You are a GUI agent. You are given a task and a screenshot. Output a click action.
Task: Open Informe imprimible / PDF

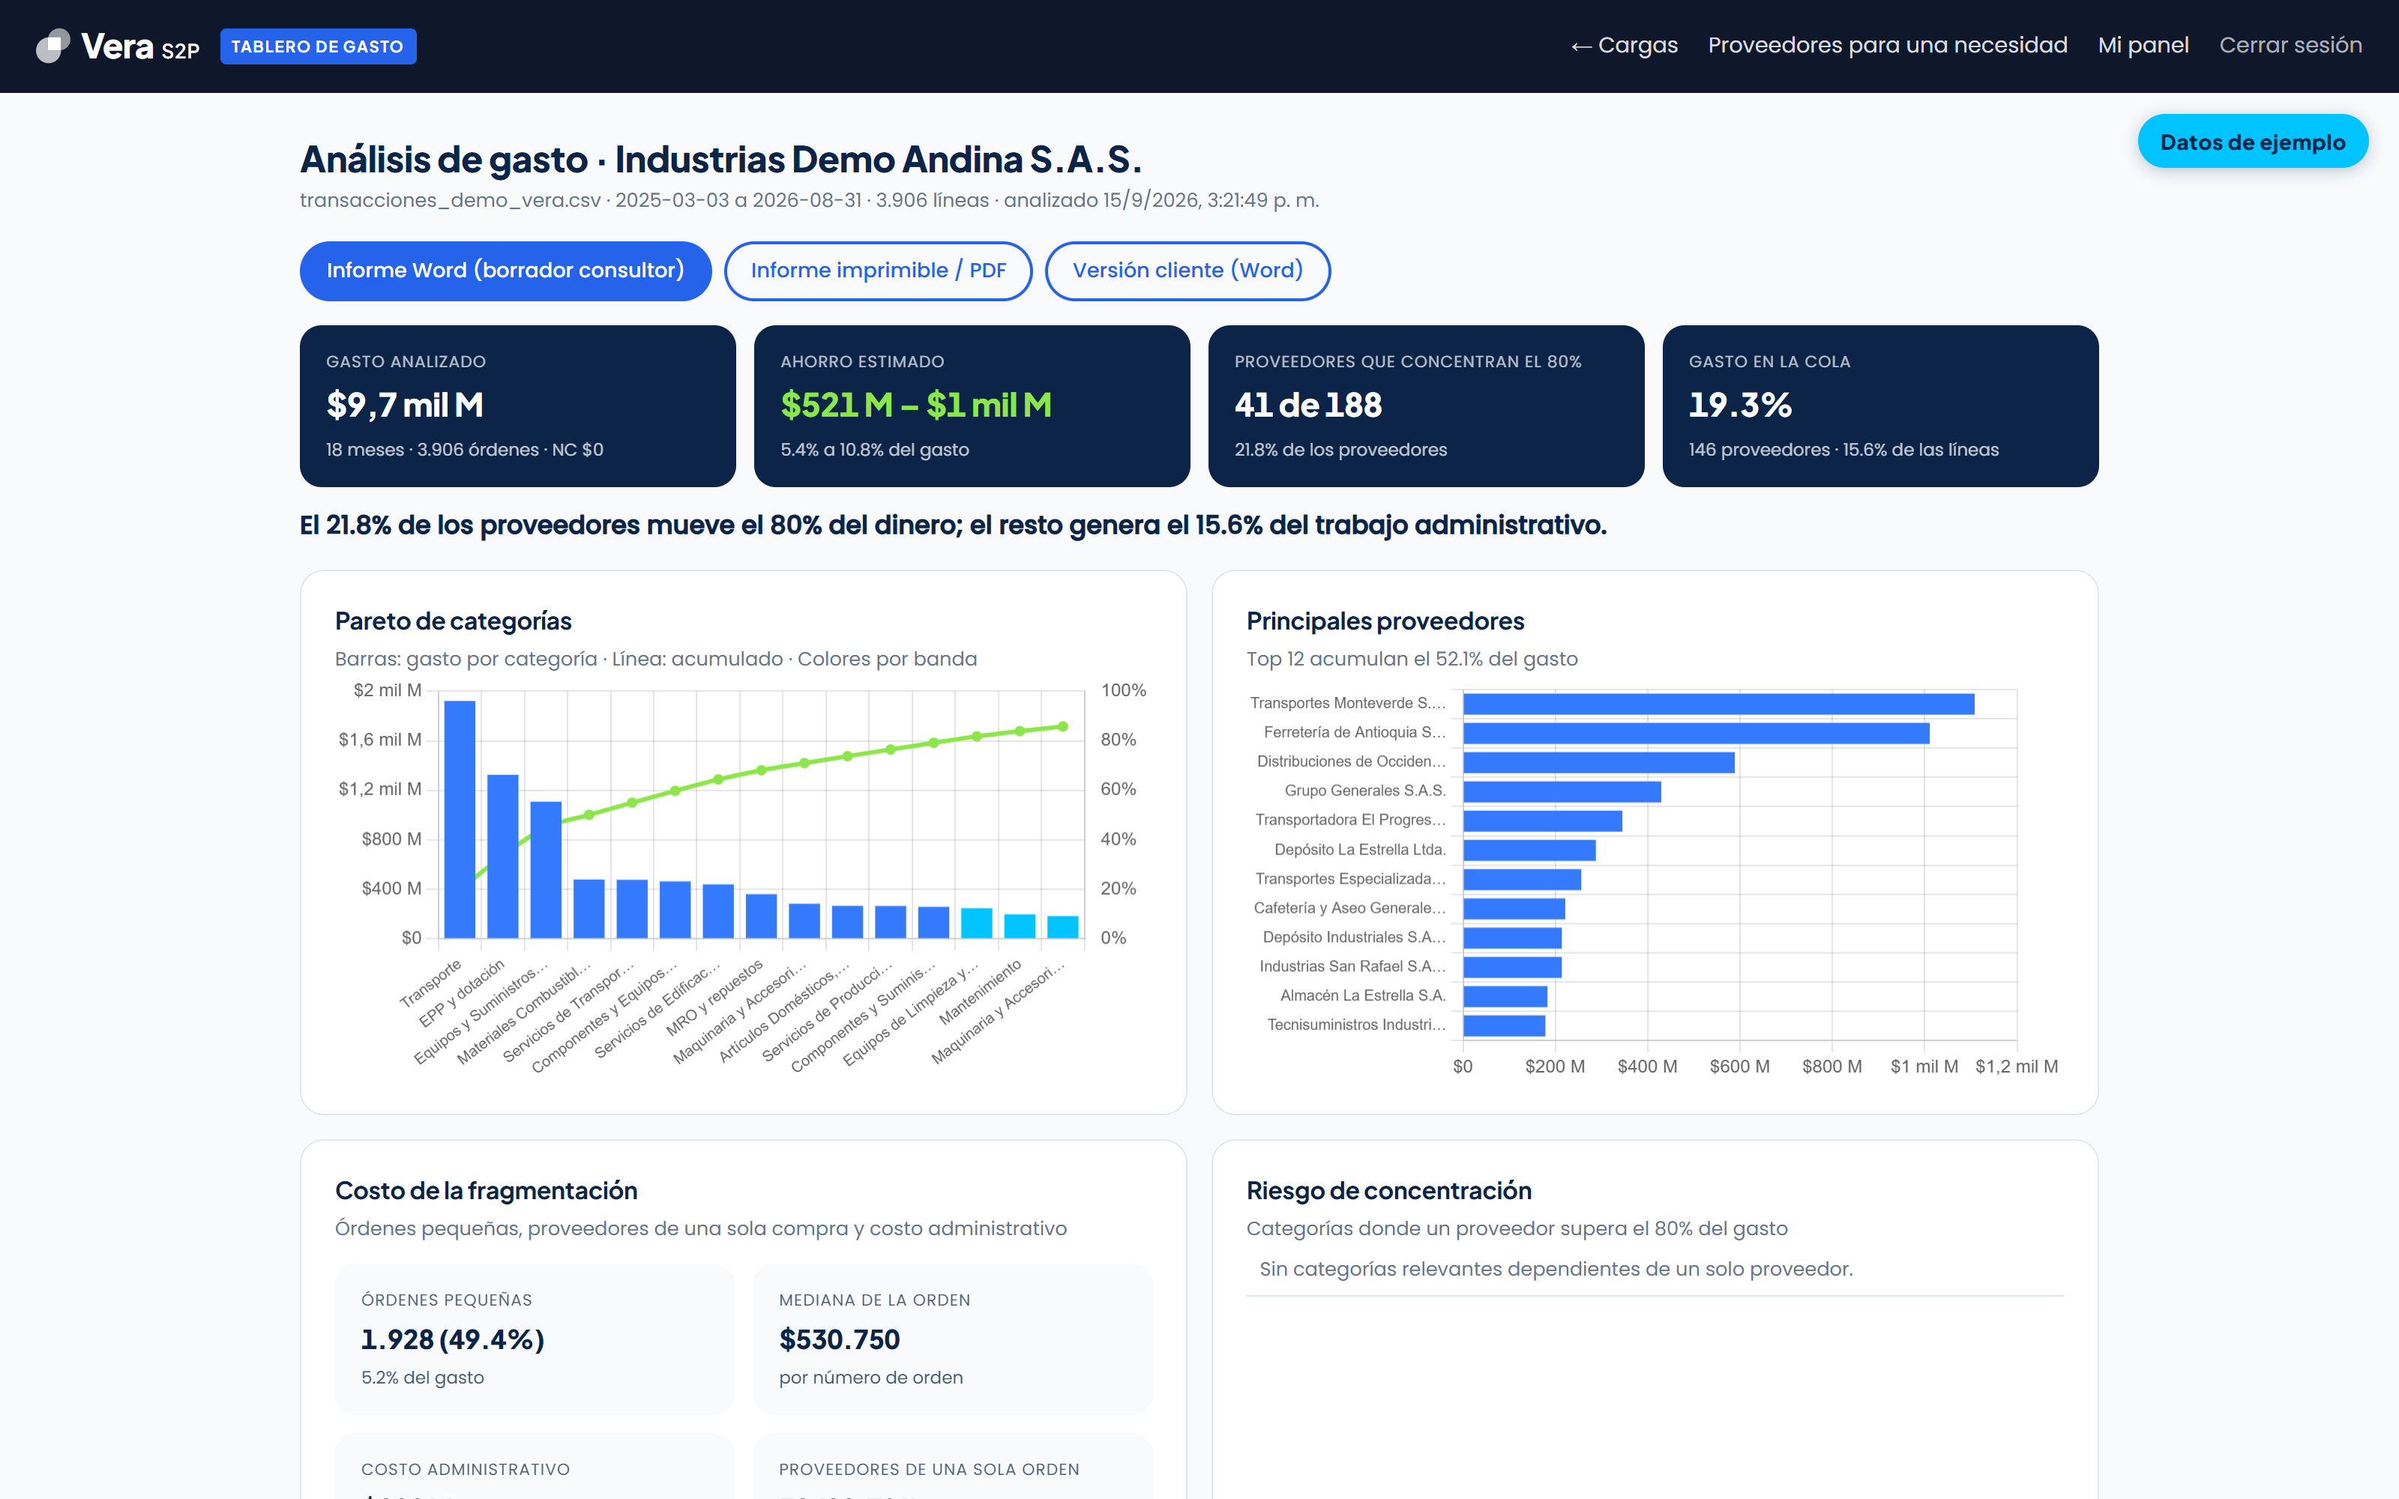[x=879, y=271]
